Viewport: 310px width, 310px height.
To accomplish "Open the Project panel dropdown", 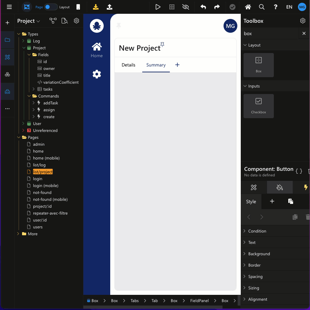I will [29, 21].
